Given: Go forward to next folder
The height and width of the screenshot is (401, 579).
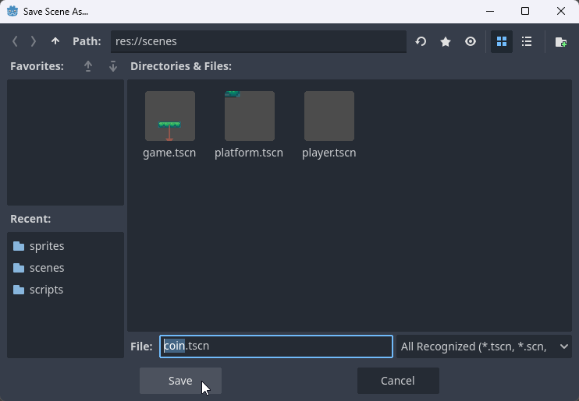Looking at the screenshot, I should (33, 41).
